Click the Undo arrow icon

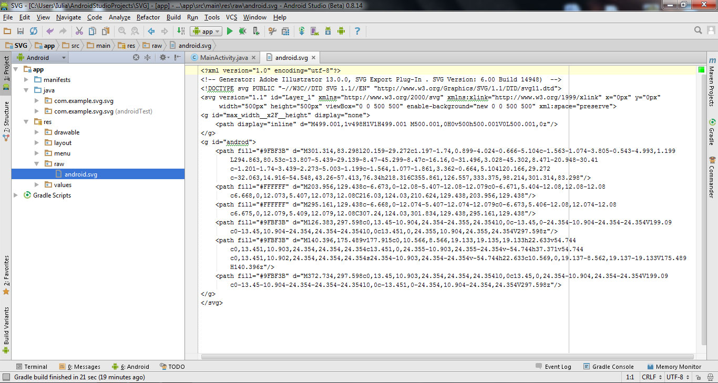click(x=50, y=32)
